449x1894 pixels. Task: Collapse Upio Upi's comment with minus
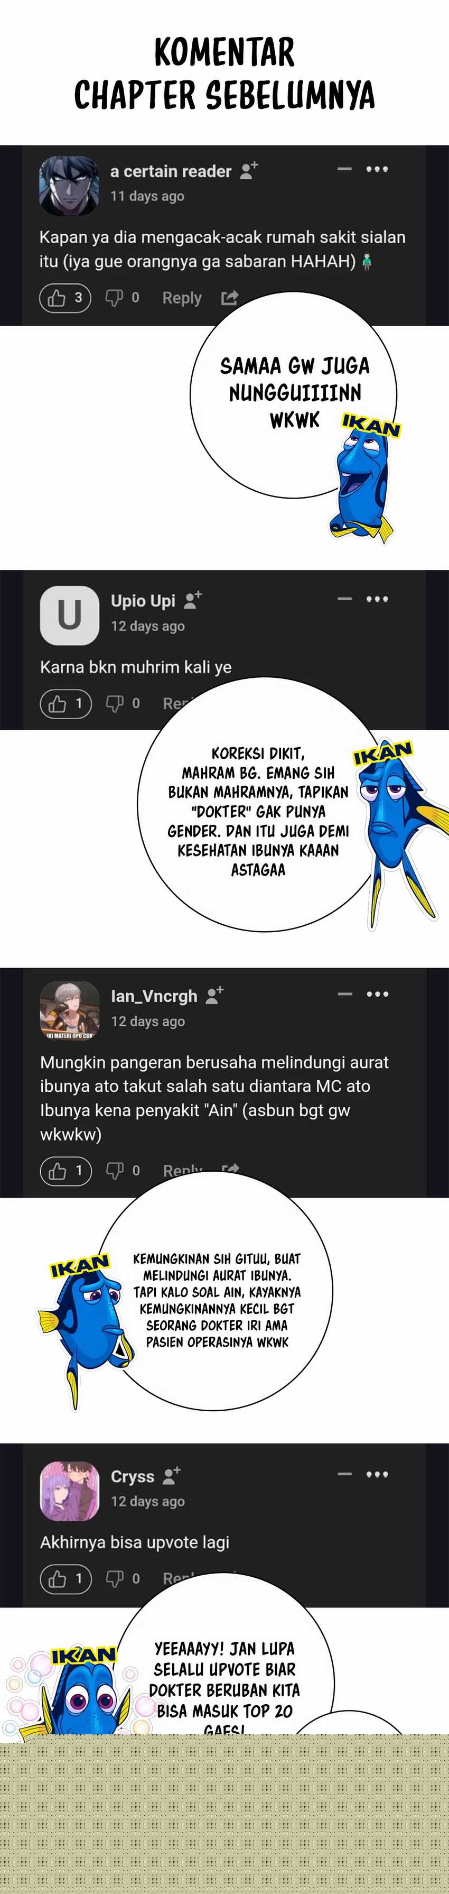pyautogui.click(x=344, y=599)
